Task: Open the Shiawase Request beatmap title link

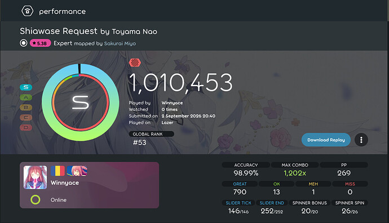Action: click(59, 31)
